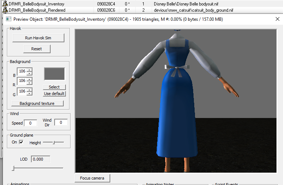This screenshot has width=283, height=185.
Task: Click the Havok Reset button
Action: click(37, 49)
